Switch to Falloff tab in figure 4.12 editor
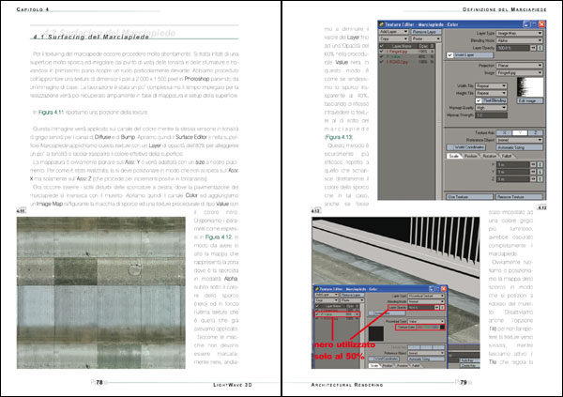563x397 pixels. (507, 156)
